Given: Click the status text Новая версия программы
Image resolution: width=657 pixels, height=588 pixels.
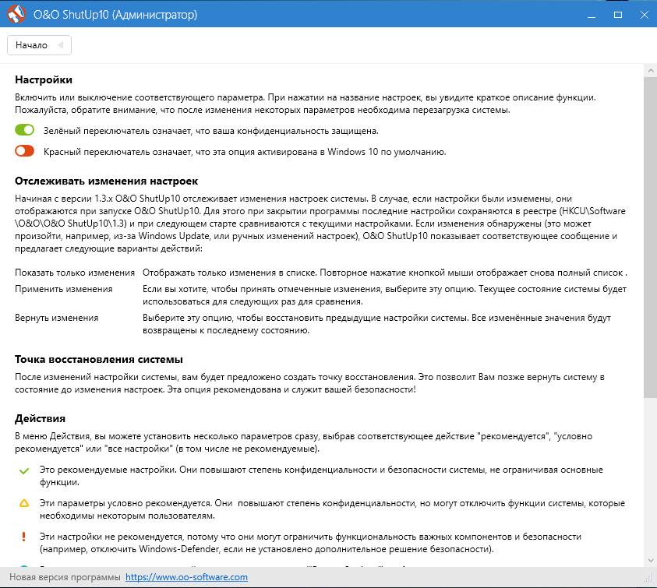Looking at the screenshot, I should tap(65, 577).
